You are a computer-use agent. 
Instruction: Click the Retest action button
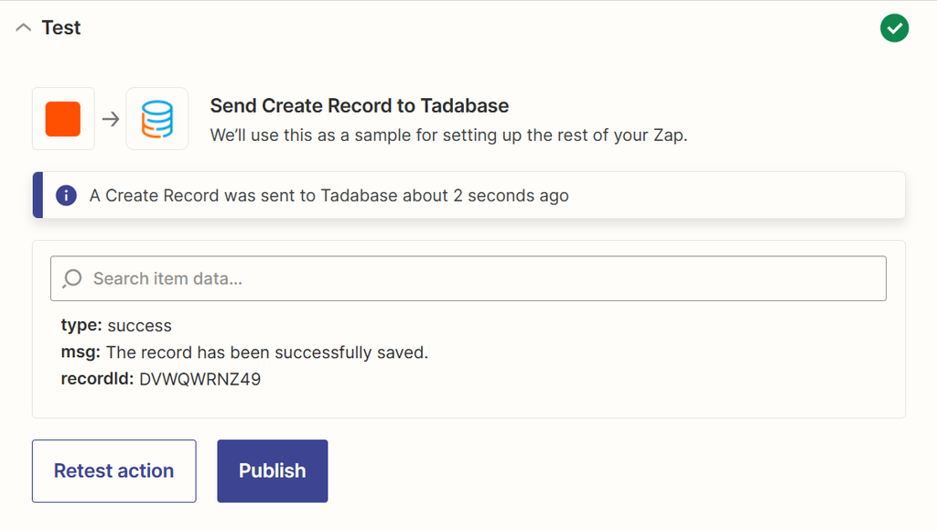(113, 471)
